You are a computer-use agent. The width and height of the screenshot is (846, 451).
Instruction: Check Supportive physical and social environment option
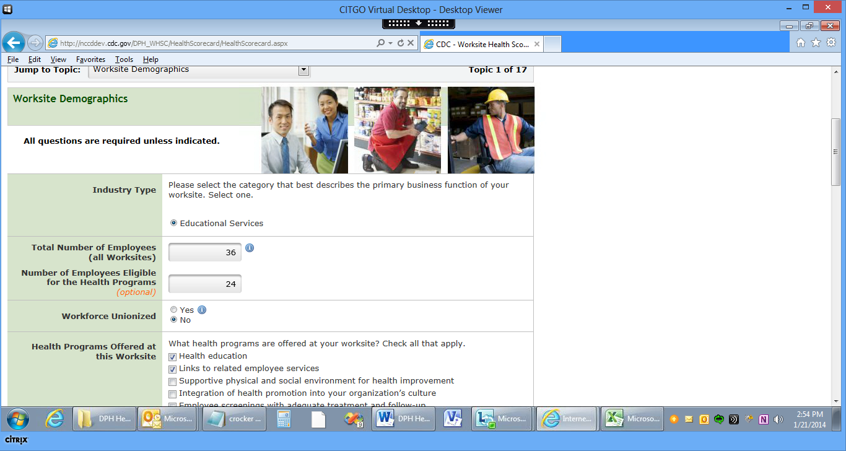173,382
